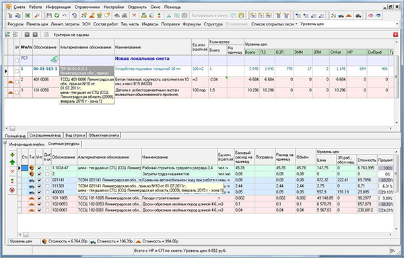Screen dimensions: 404x258
Task: Click the green refresh arrows icon
Action: [x=57, y=15]
